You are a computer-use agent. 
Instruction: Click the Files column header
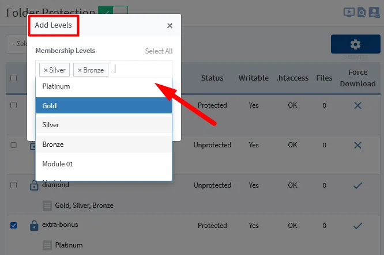pyautogui.click(x=324, y=78)
